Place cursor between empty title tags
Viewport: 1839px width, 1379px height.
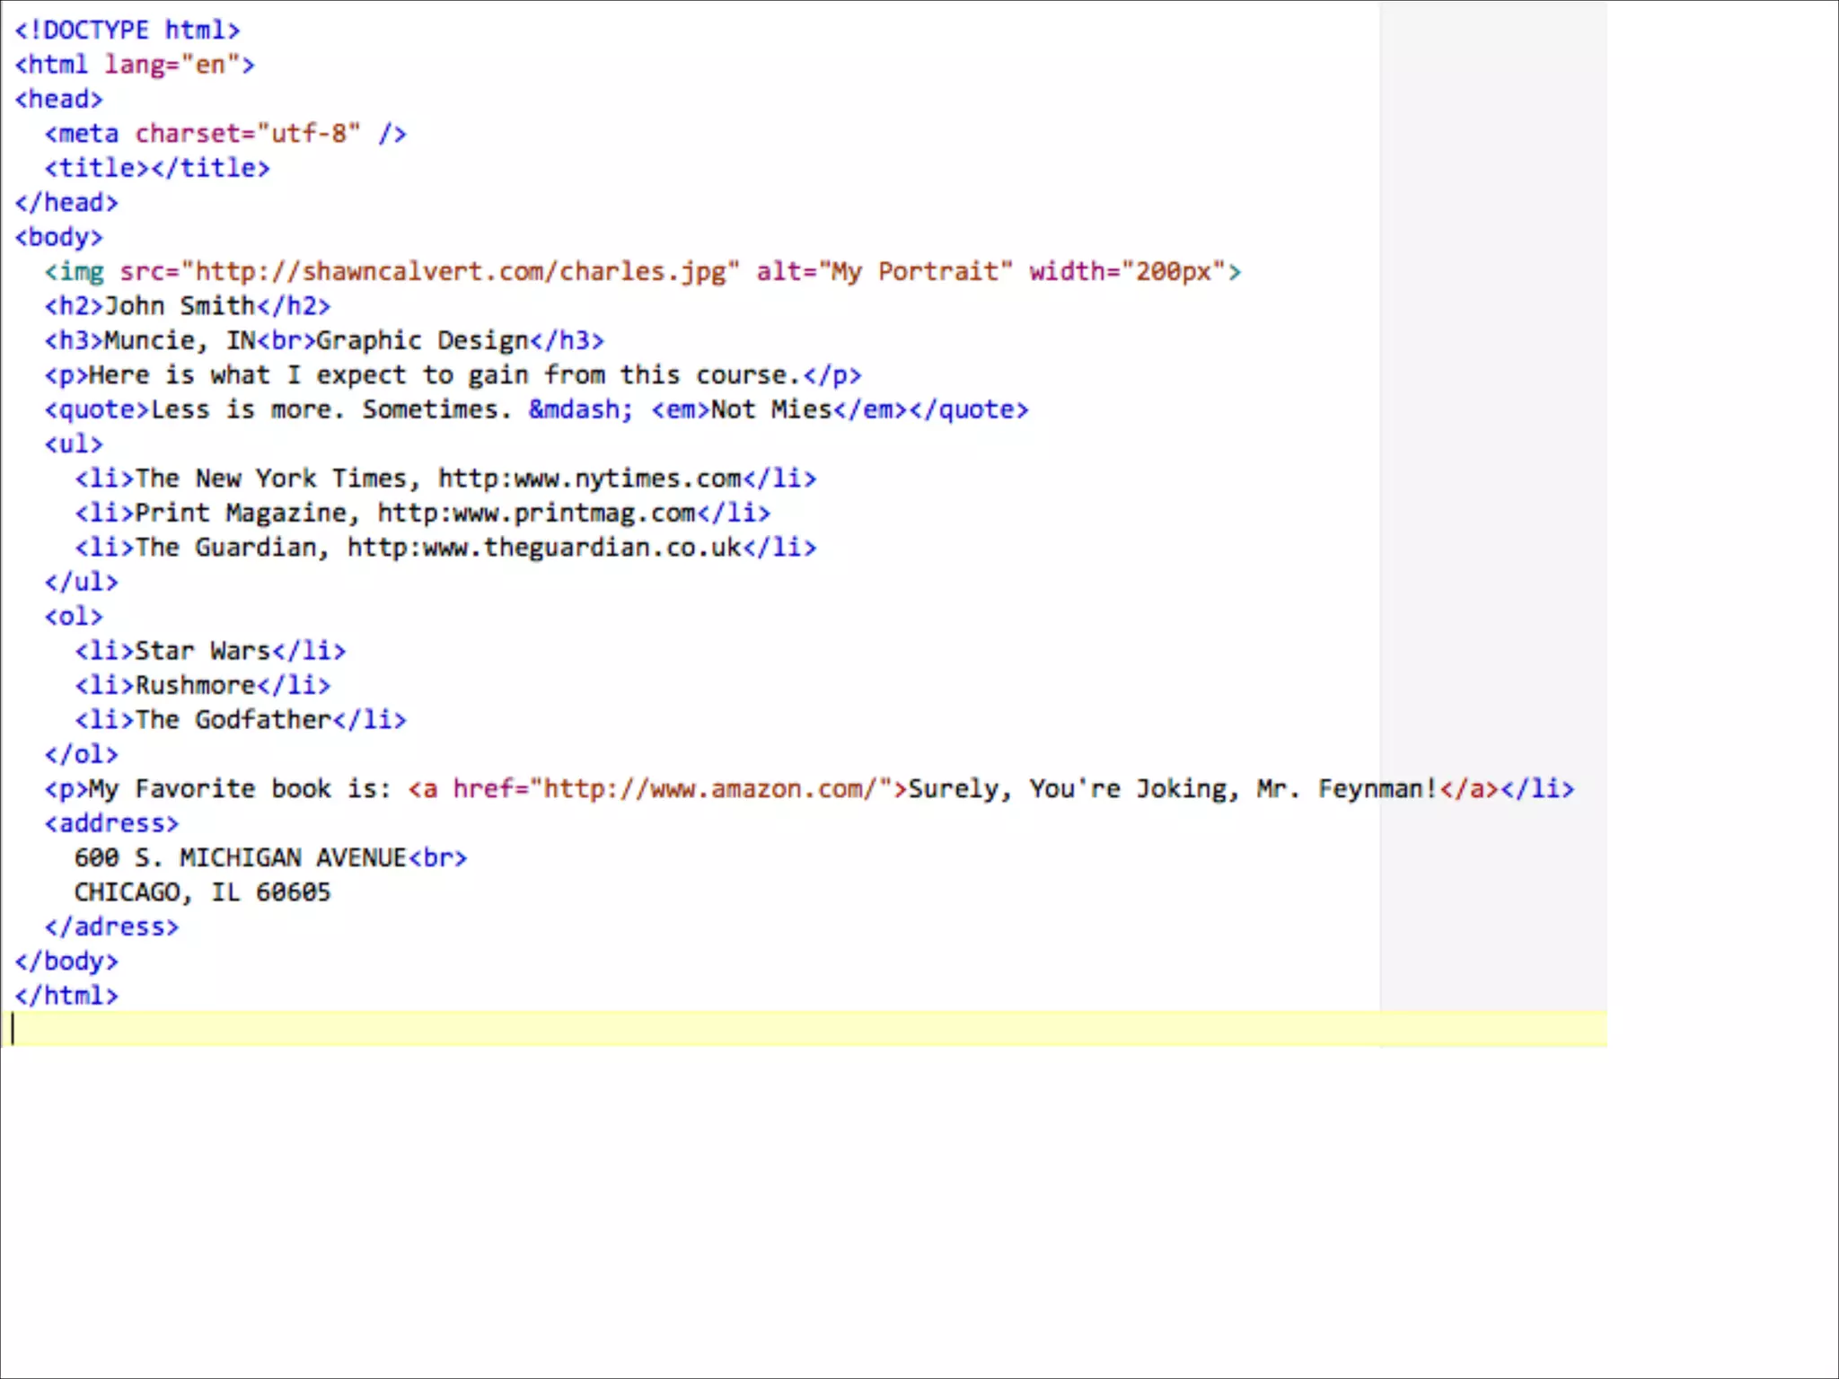tap(150, 168)
